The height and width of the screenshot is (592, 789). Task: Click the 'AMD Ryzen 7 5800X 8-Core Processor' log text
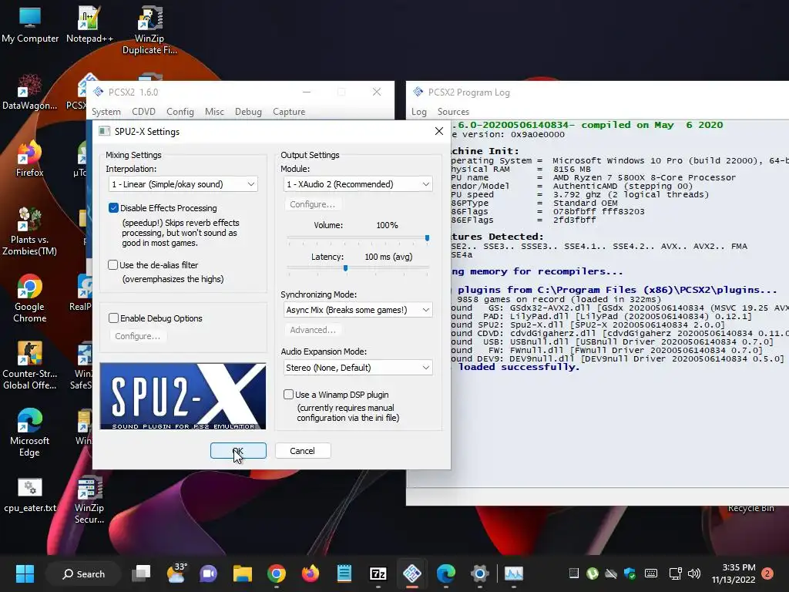point(644,178)
